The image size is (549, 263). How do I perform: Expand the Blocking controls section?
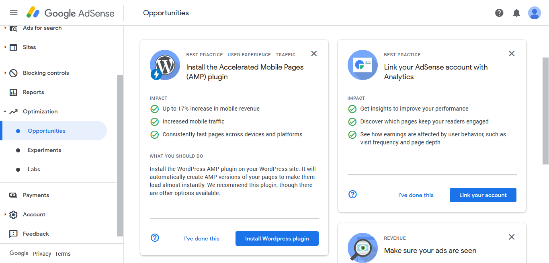click(x=6, y=73)
